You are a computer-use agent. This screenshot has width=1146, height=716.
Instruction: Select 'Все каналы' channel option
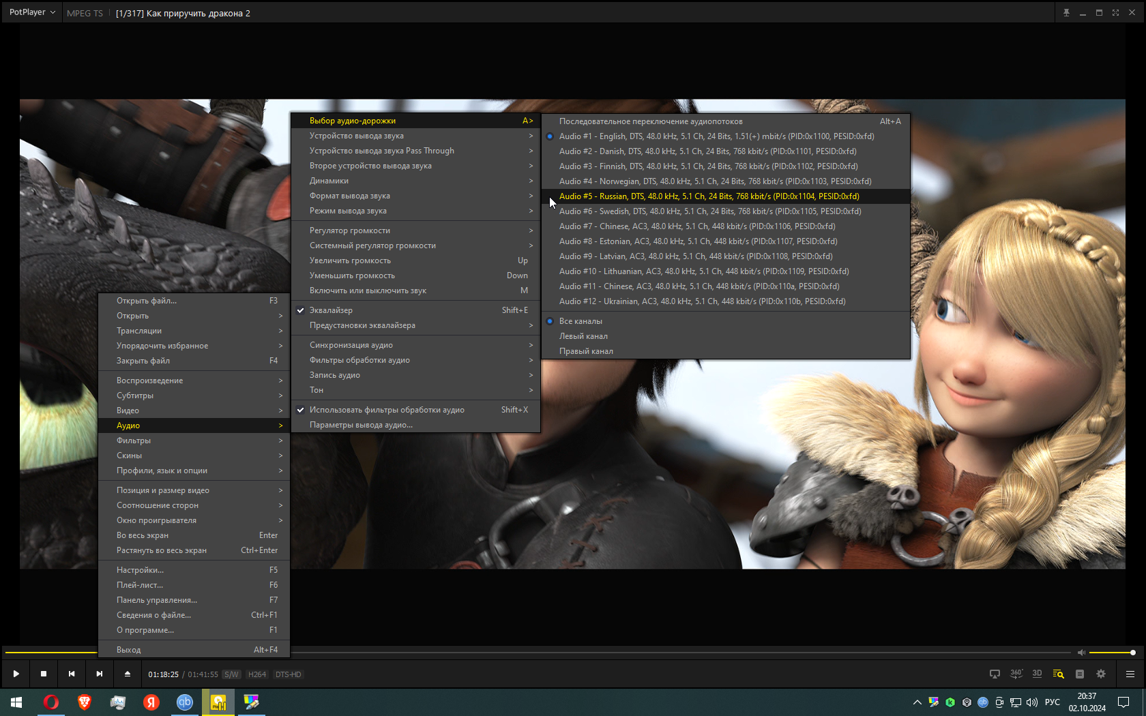726,321
